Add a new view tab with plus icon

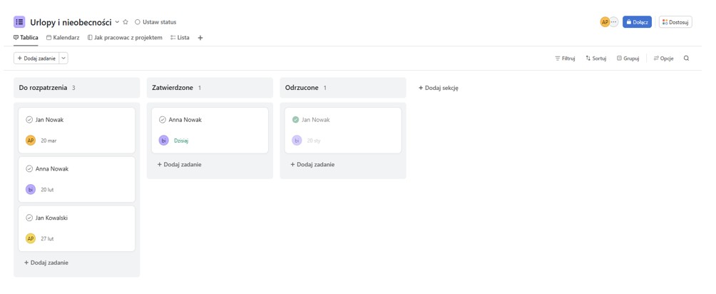200,38
